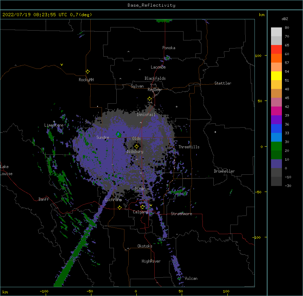This screenshot has height=296, width=303.
Task: Select the bright green 20-30 dBZ legend band
Action: click(x=276, y=146)
